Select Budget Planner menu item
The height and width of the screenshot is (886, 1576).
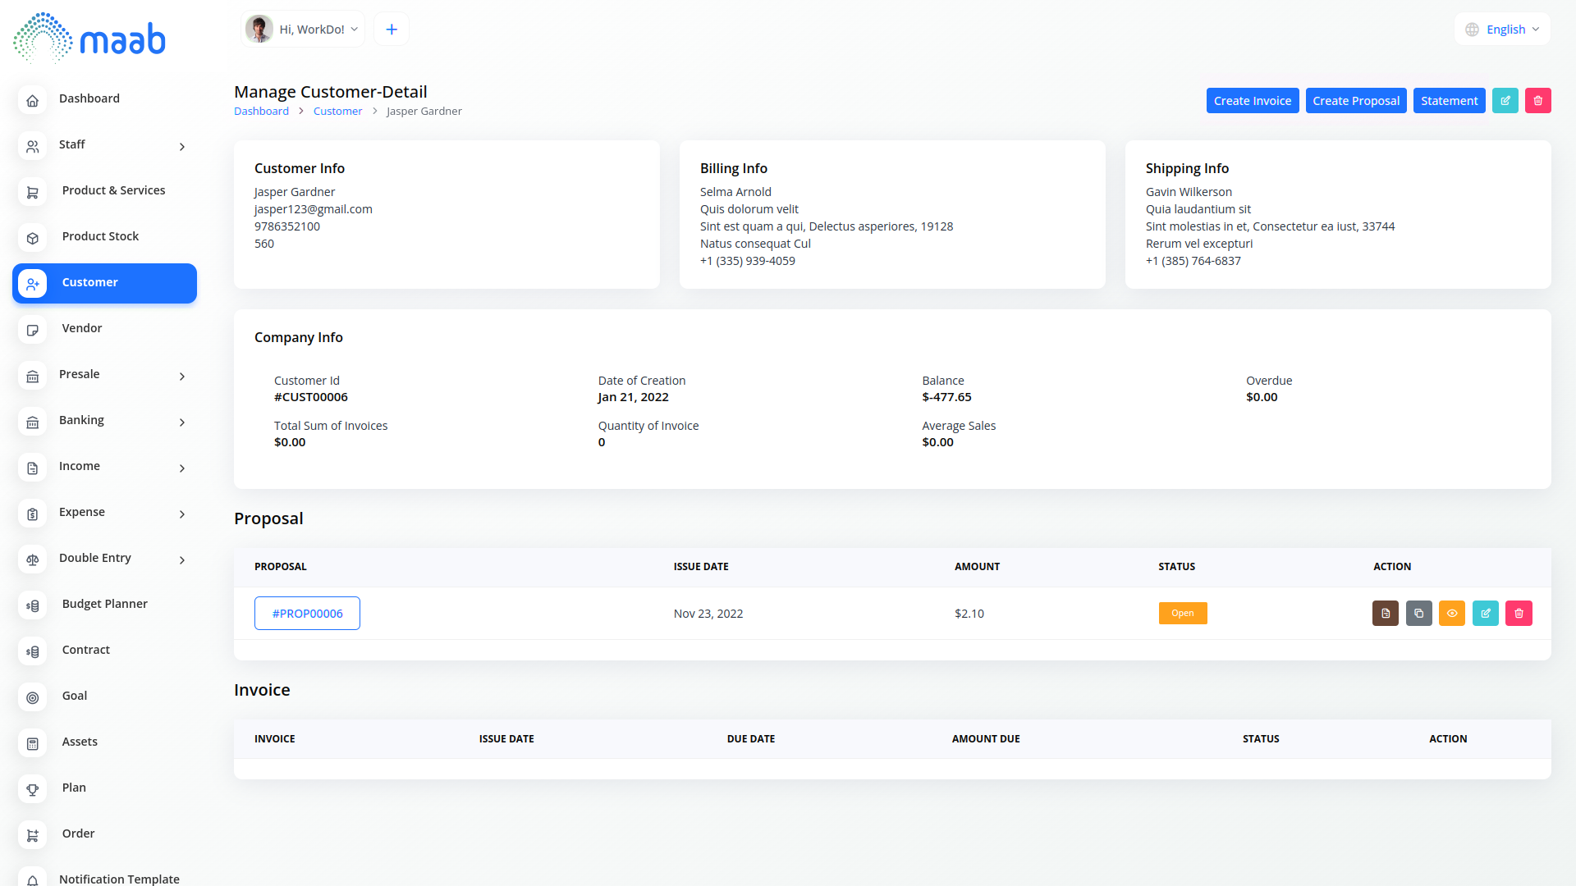tap(104, 604)
